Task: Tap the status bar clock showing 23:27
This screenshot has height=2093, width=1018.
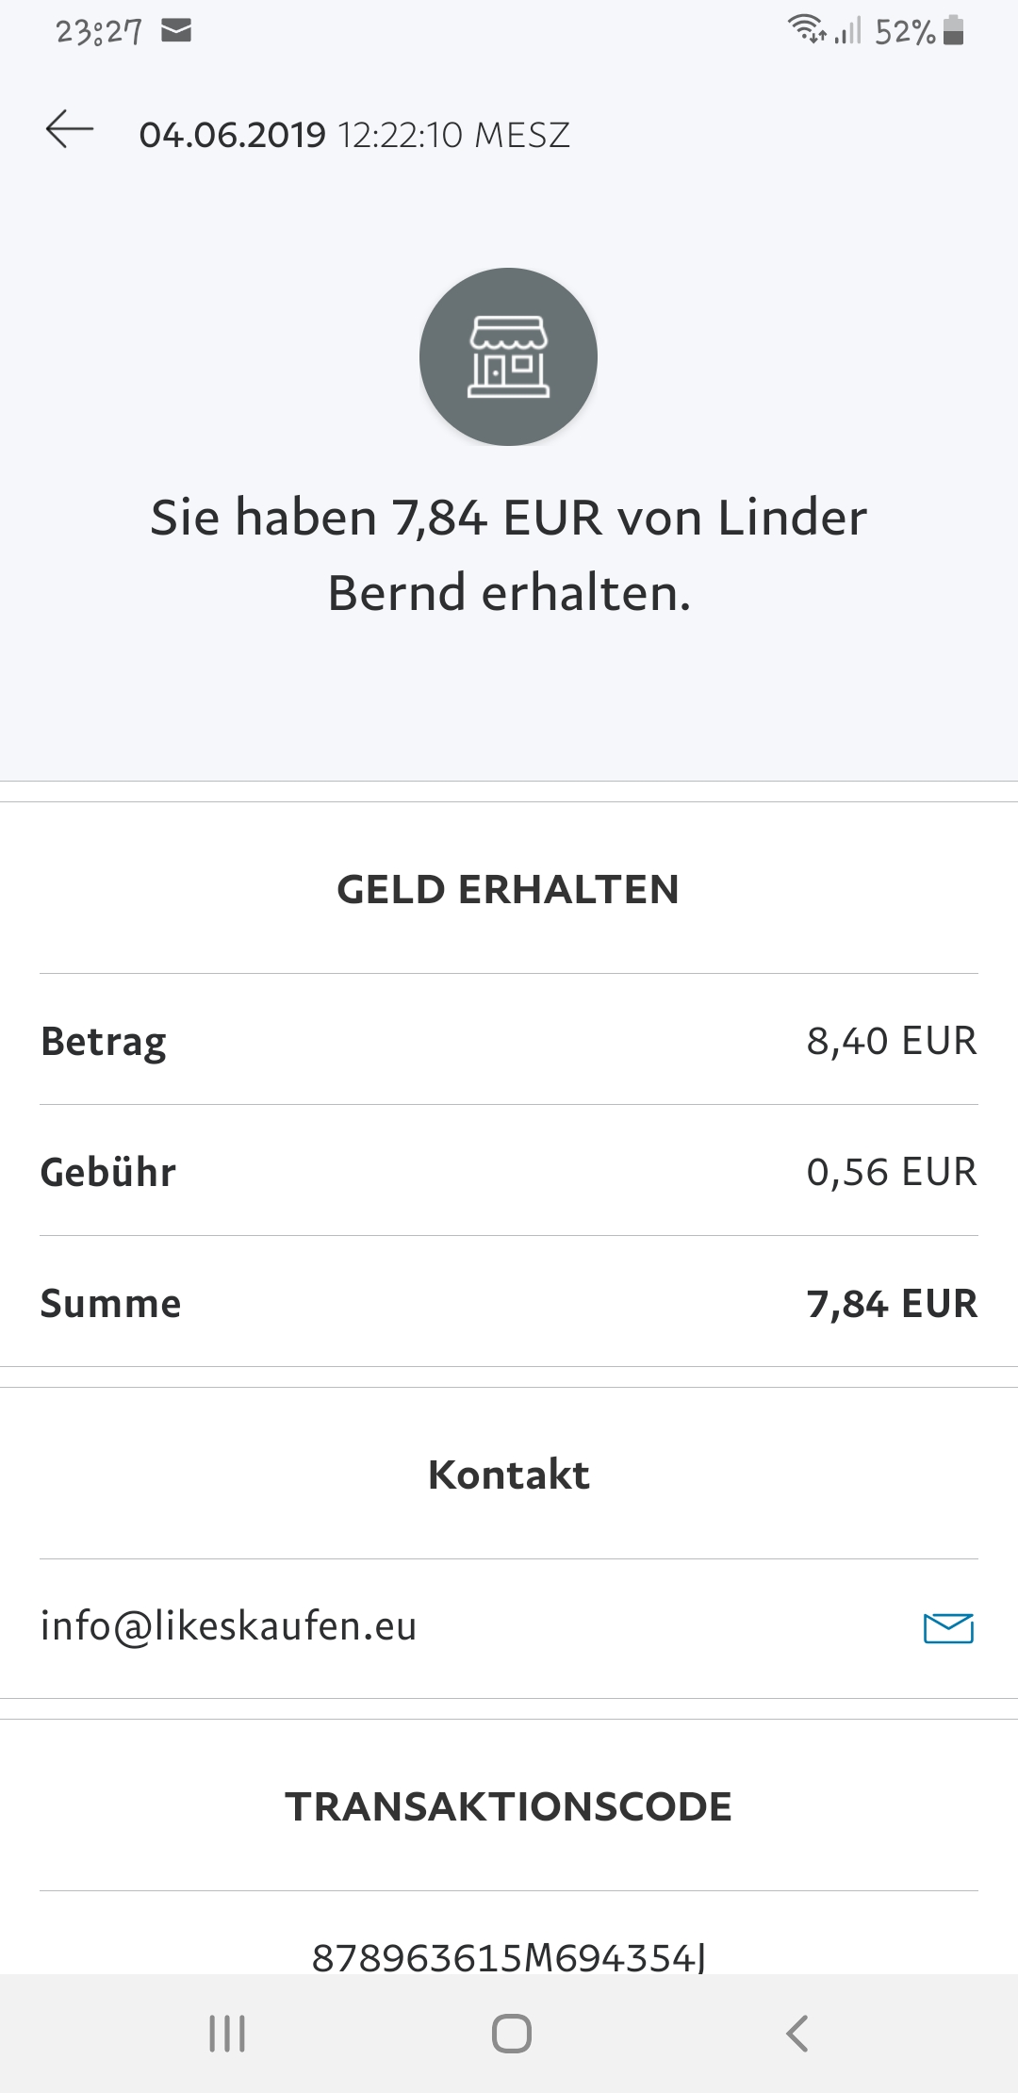Action: [x=98, y=32]
